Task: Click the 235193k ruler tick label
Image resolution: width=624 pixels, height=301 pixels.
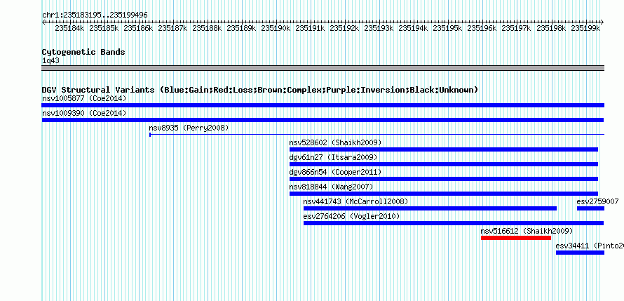Action: pos(379,28)
